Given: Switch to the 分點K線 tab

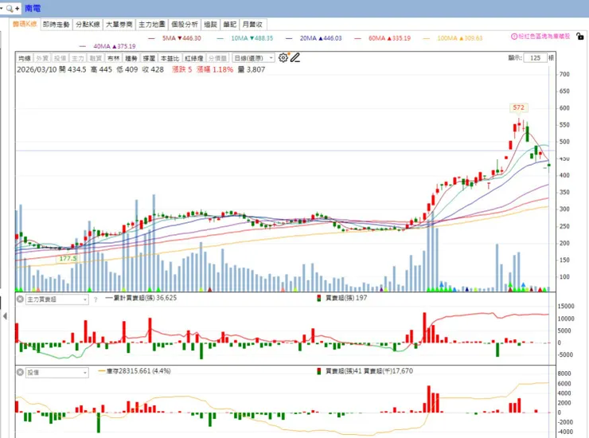Looking at the screenshot, I should point(88,25).
